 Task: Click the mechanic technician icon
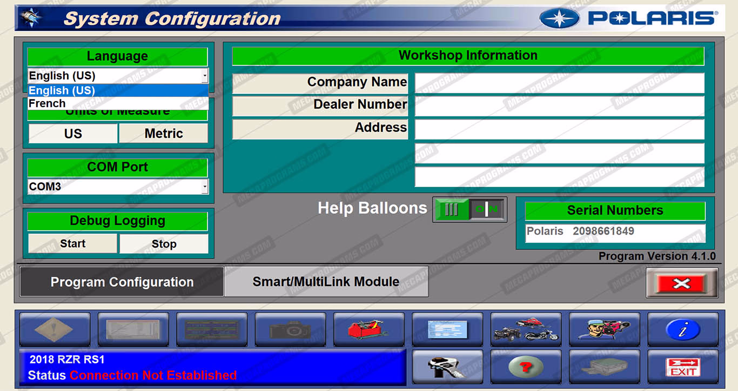(604, 329)
